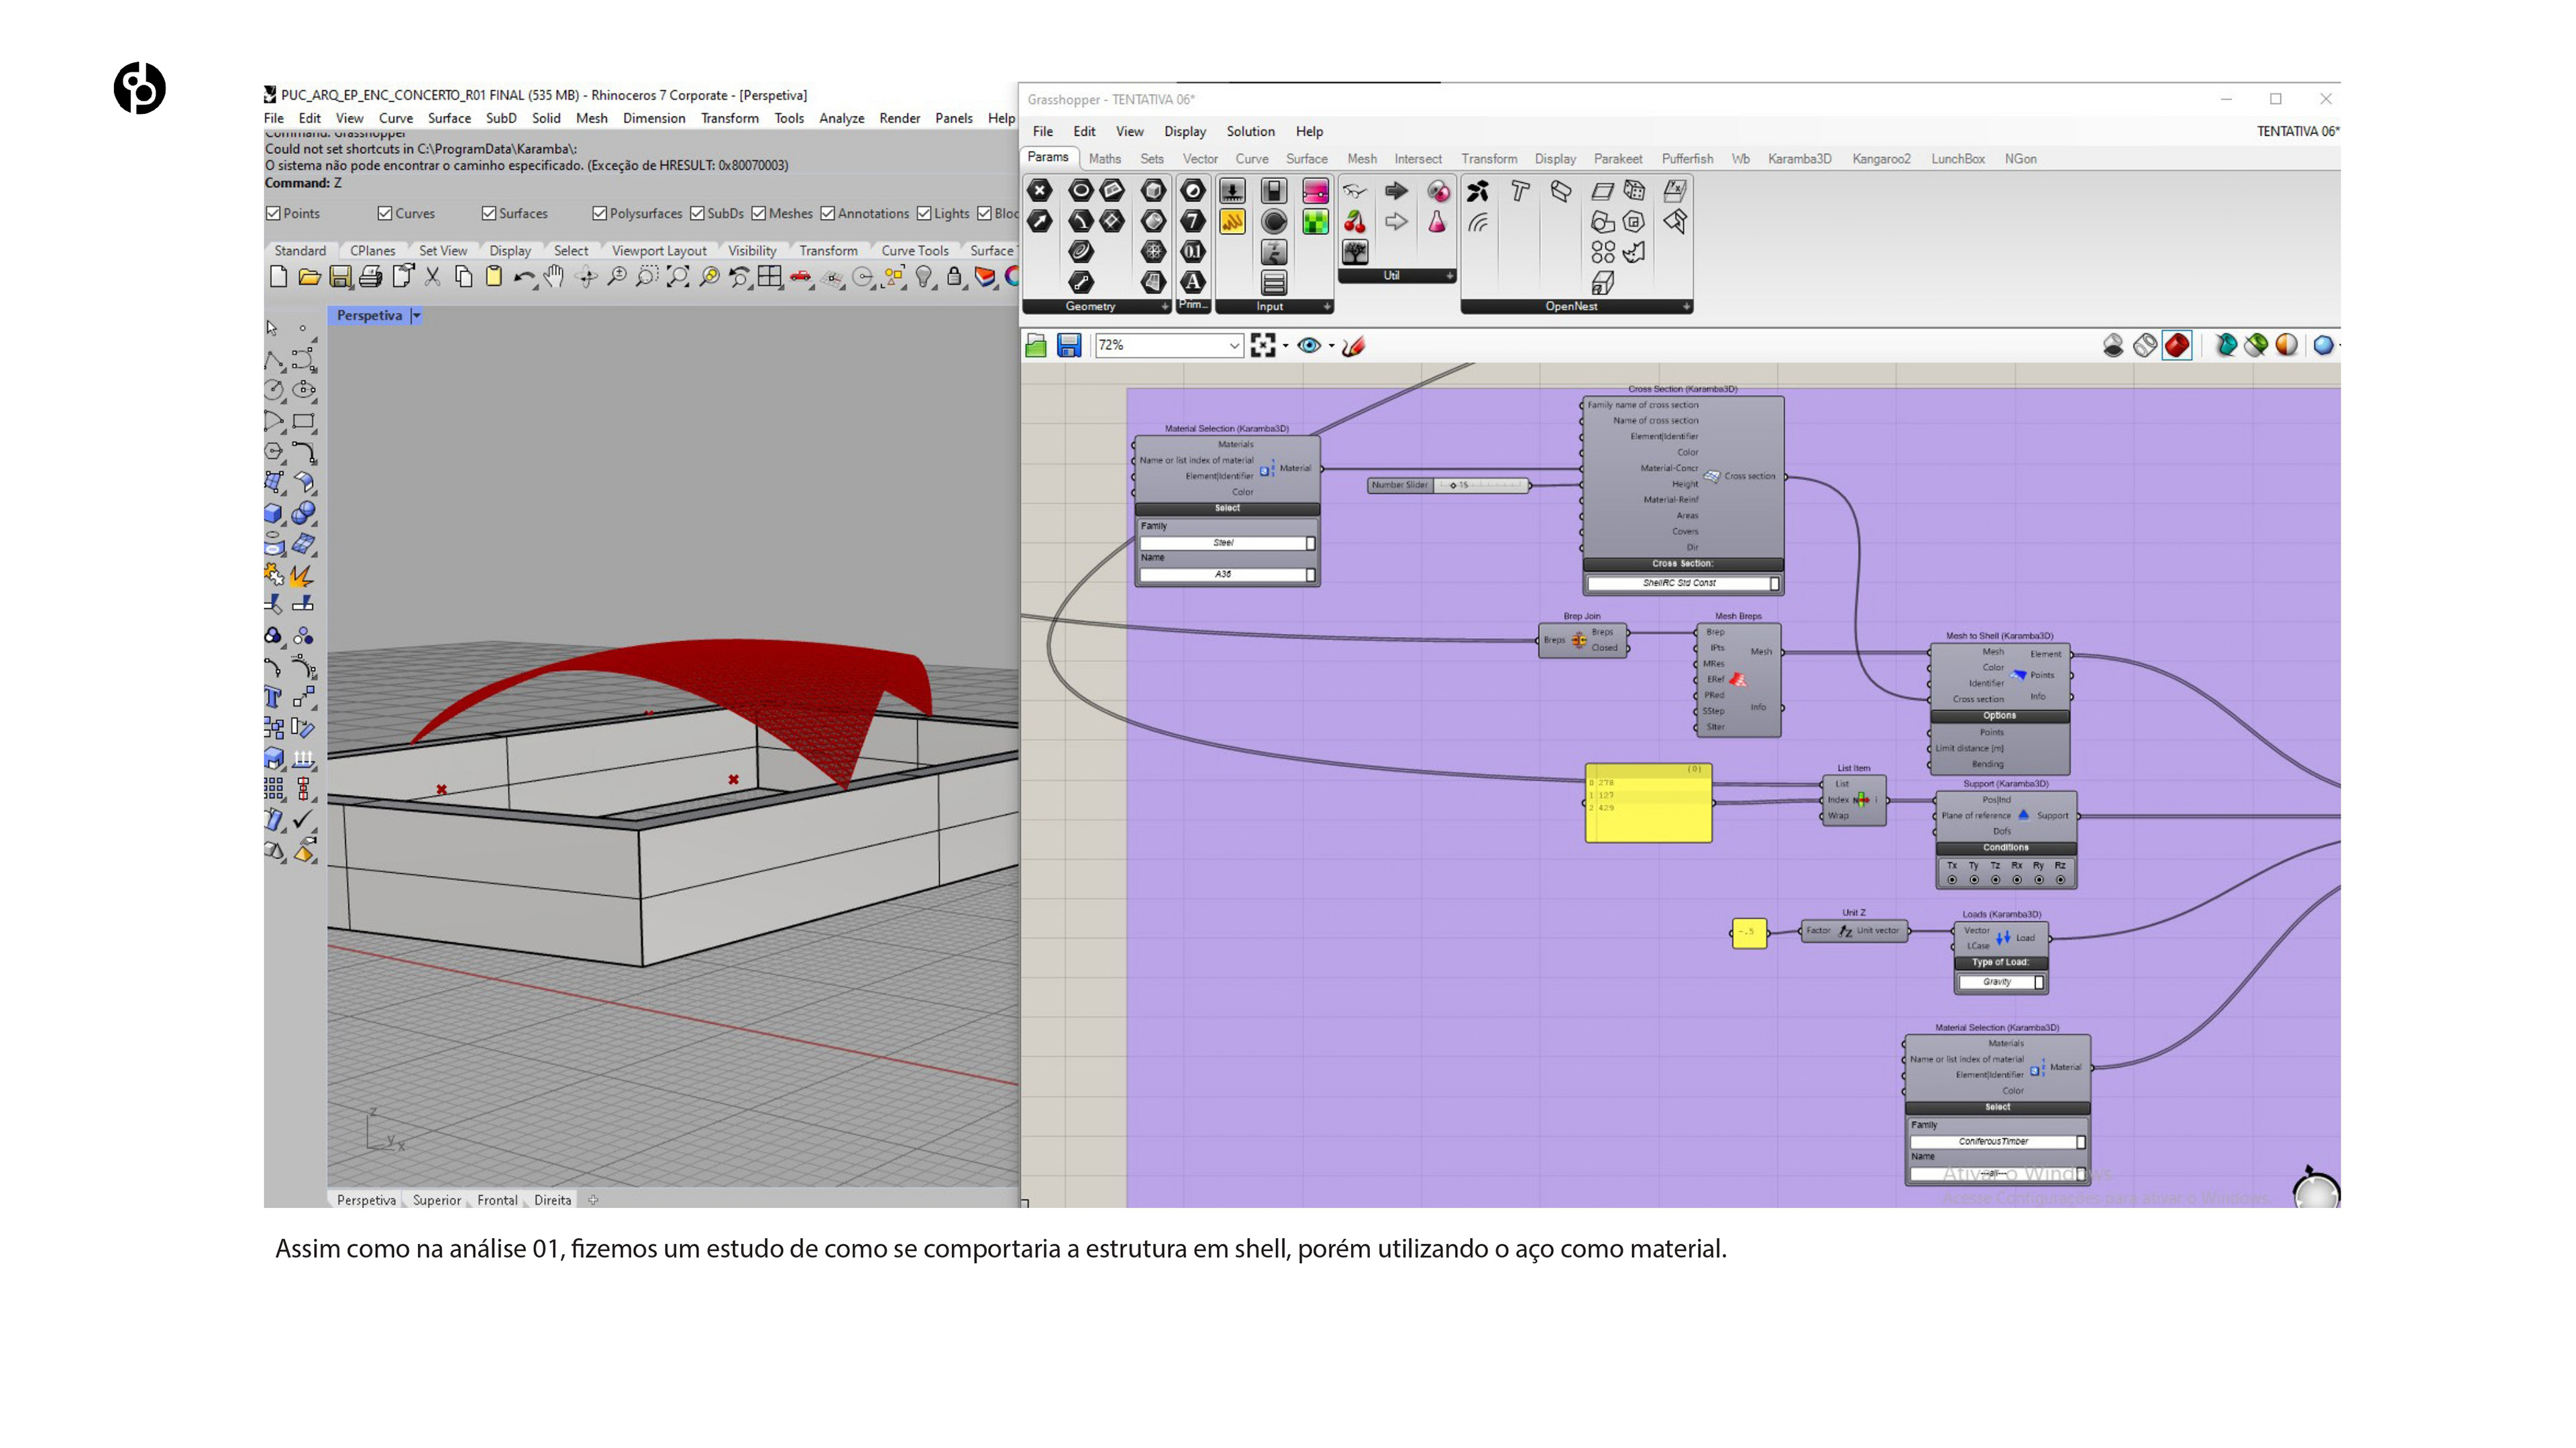Click the Grasshopper zoom extents icon
This screenshot has height=1448, width=2576.
pyautogui.click(x=1263, y=346)
